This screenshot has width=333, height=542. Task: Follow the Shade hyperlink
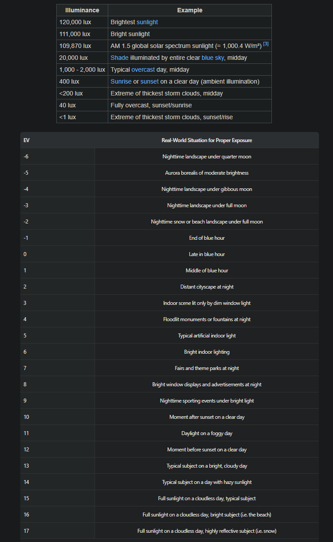(x=119, y=58)
